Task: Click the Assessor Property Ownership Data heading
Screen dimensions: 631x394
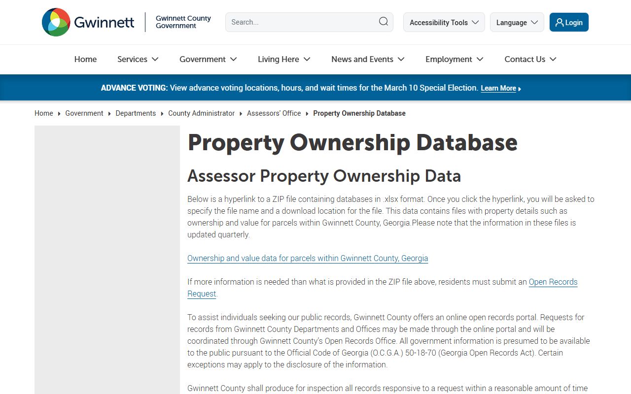Action: pos(324,176)
